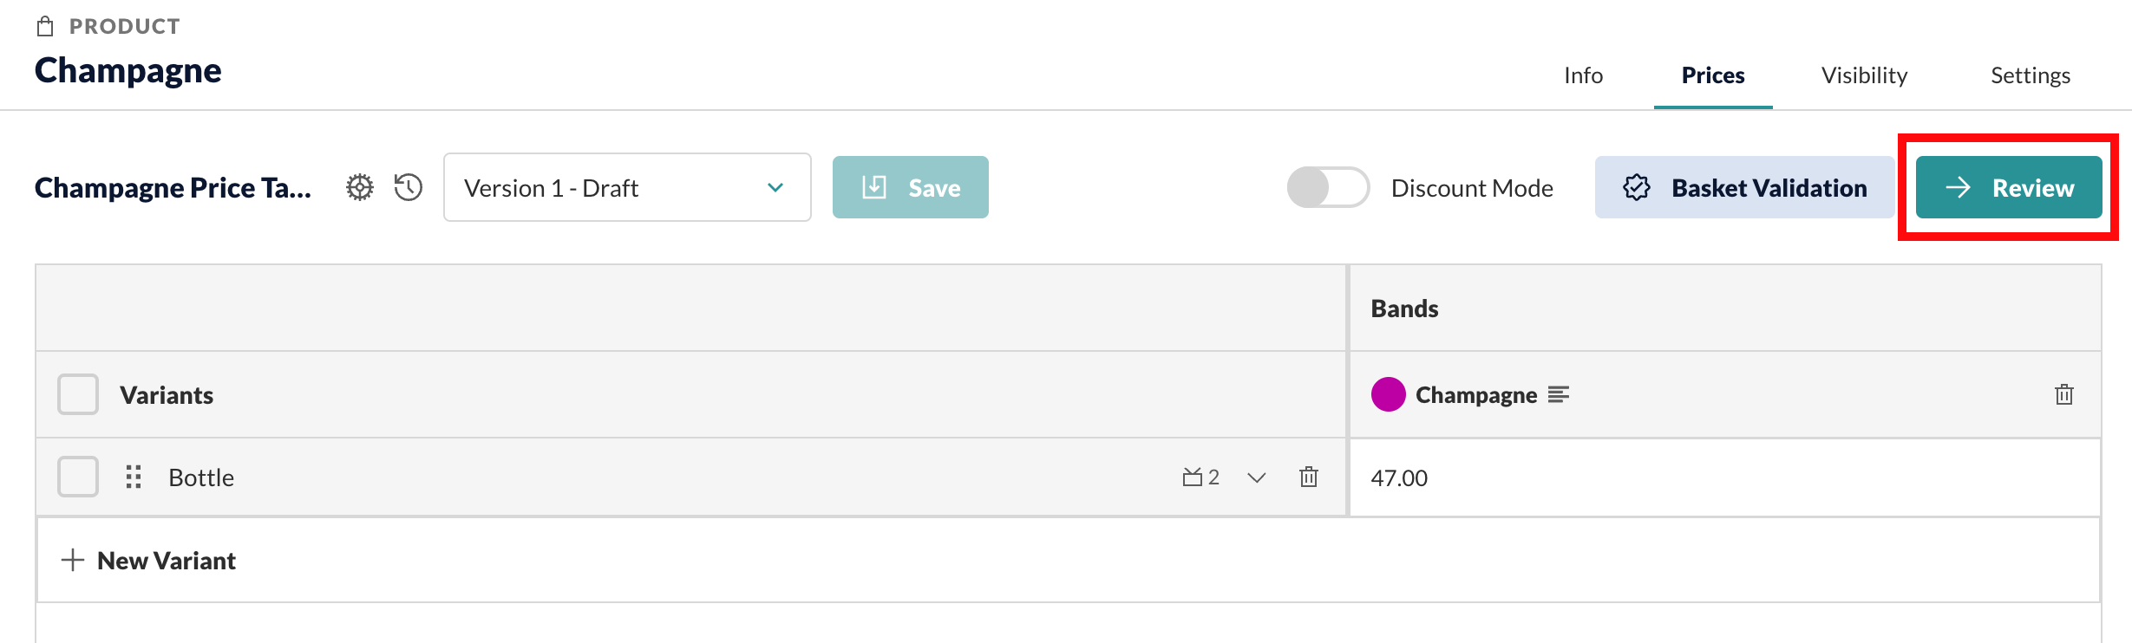The width and height of the screenshot is (2132, 643).
Task: Expand the Bottle variant chevron
Action: pos(1256,477)
